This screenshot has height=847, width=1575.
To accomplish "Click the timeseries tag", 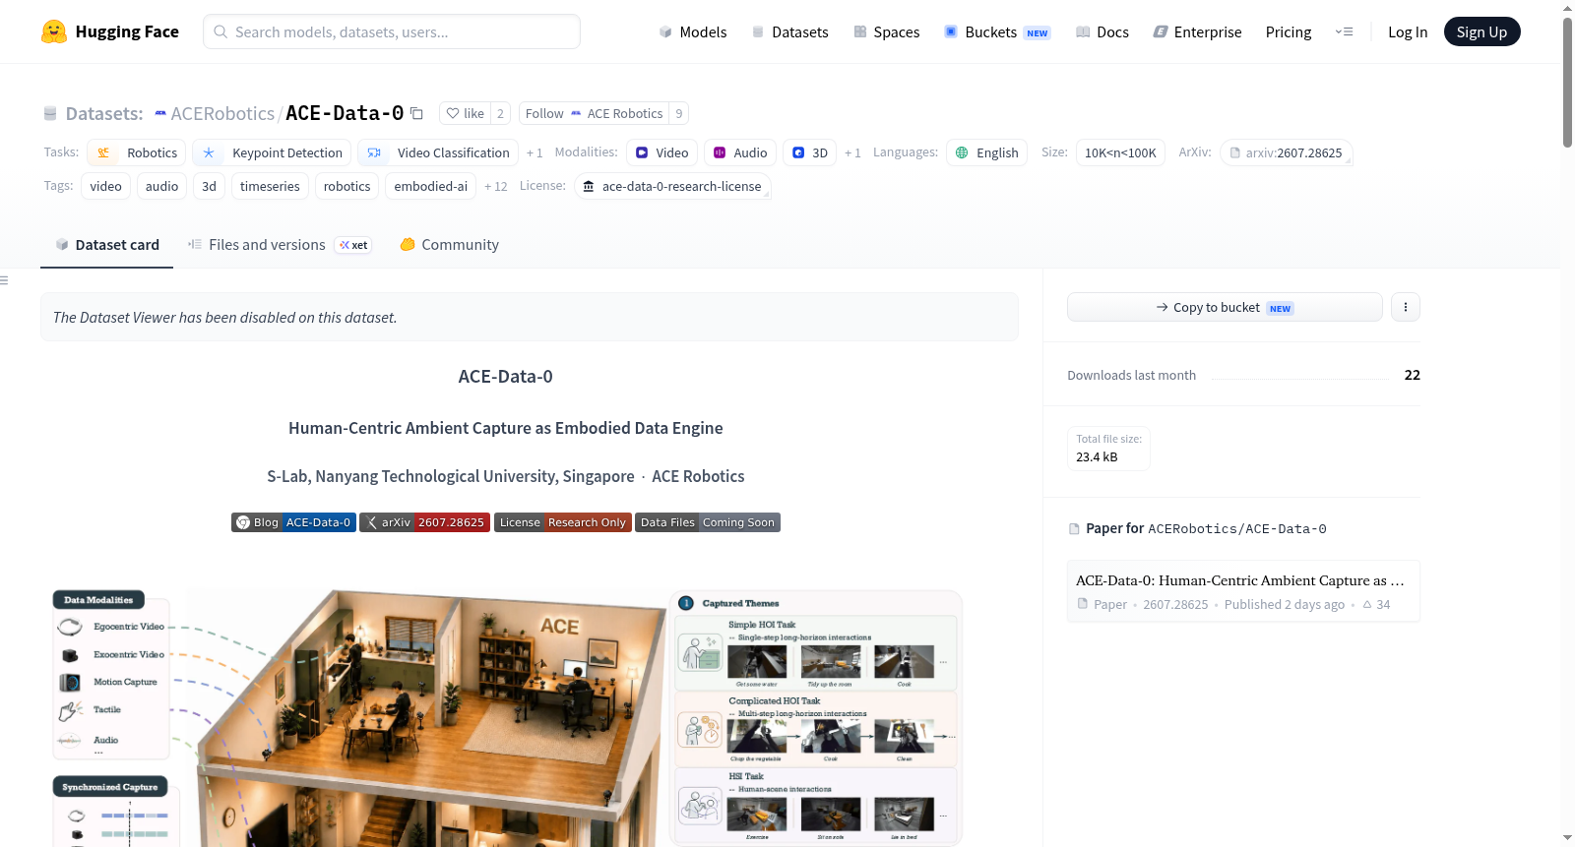I will tap(270, 186).
